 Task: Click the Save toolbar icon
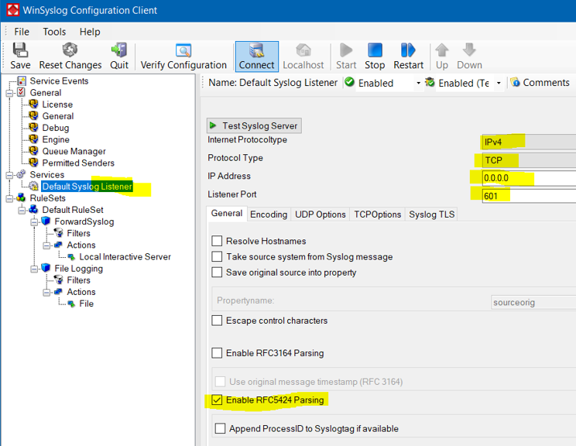click(x=20, y=50)
